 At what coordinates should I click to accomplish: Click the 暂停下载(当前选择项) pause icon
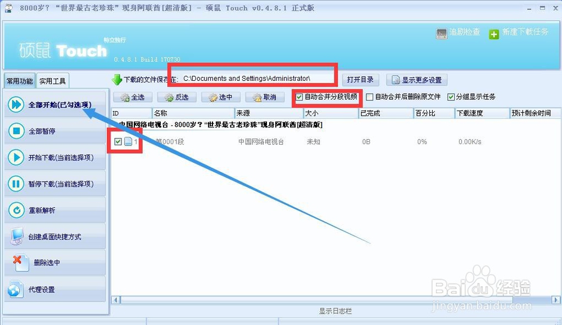(x=16, y=184)
